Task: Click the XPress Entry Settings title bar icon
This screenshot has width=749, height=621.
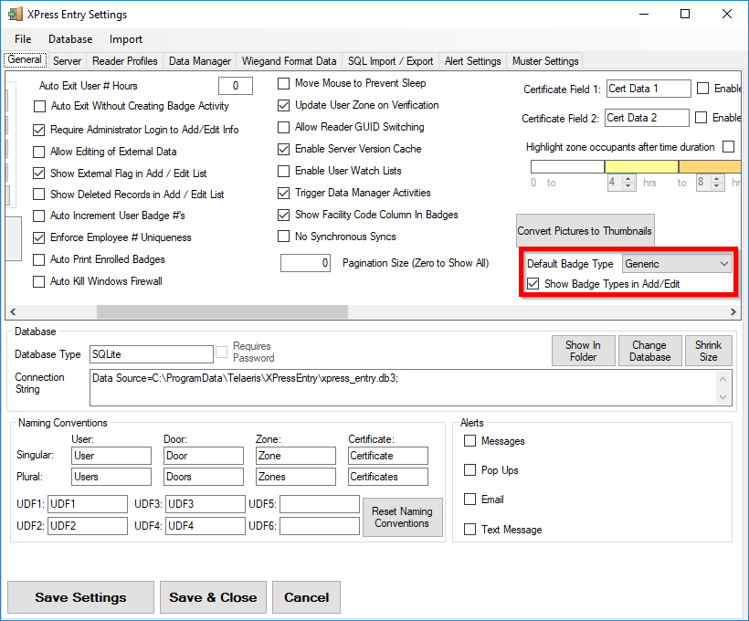Action: 14,14
